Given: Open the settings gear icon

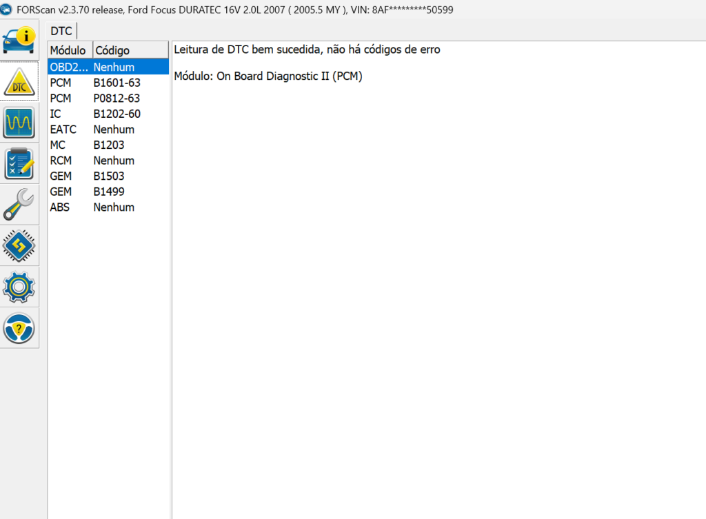Looking at the screenshot, I should click(19, 287).
